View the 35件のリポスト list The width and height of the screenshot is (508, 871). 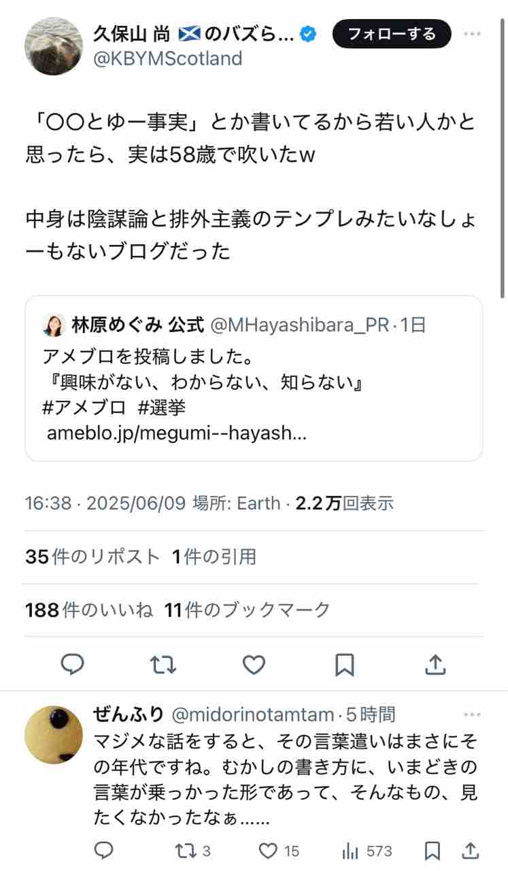(92, 557)
